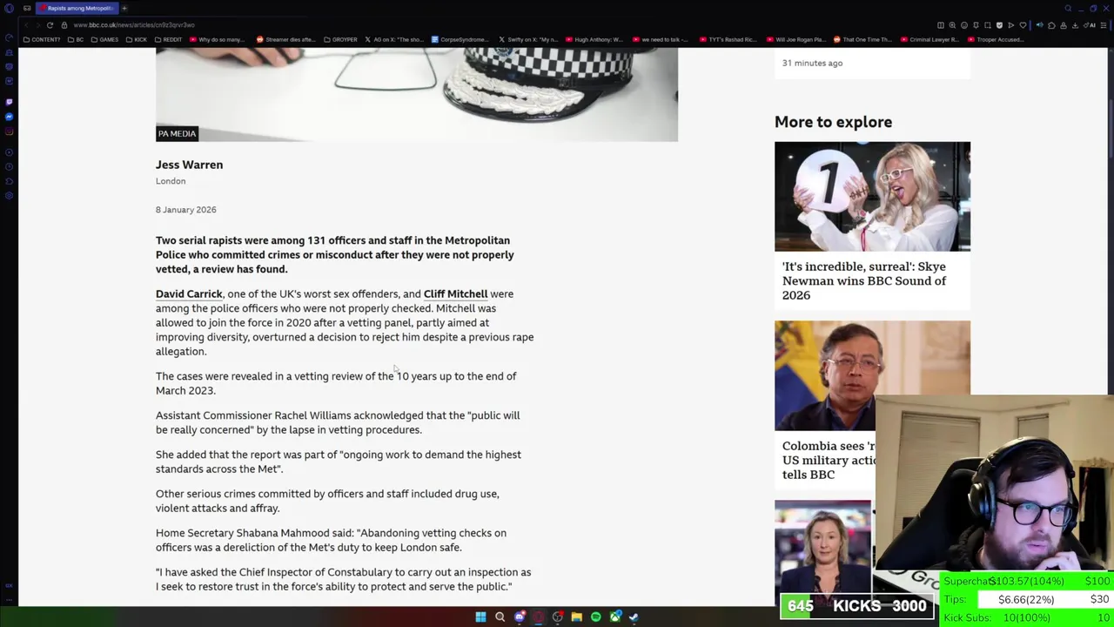1114x627 pixels.
Task: Open Spotify from the taskbar
Action: (595, 617)
